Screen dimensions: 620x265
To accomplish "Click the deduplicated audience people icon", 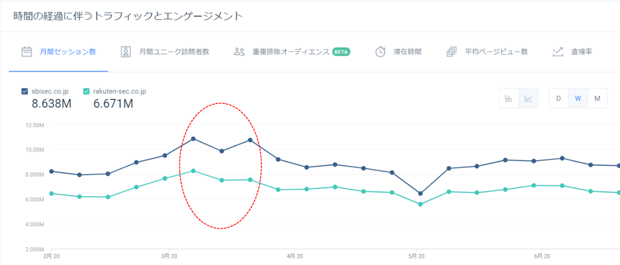I will (239, 52).
